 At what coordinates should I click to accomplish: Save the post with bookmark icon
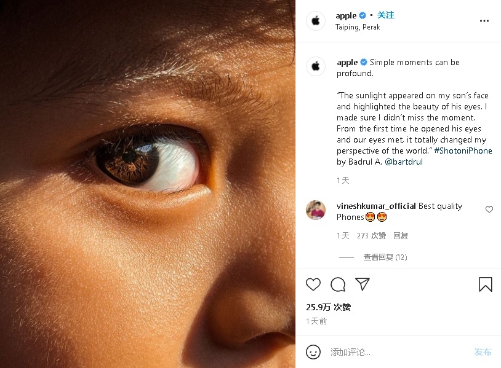pyautogui.click(x=485, y=284)
